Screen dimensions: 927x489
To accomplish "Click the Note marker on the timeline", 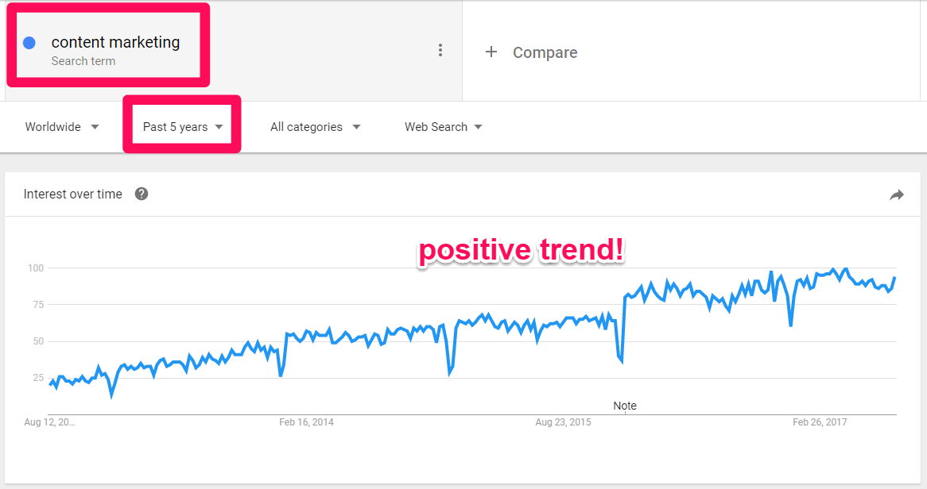I will tap(625, 406).
